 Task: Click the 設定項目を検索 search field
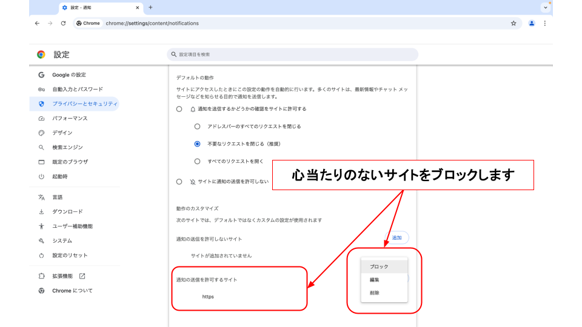click(292, 54)
